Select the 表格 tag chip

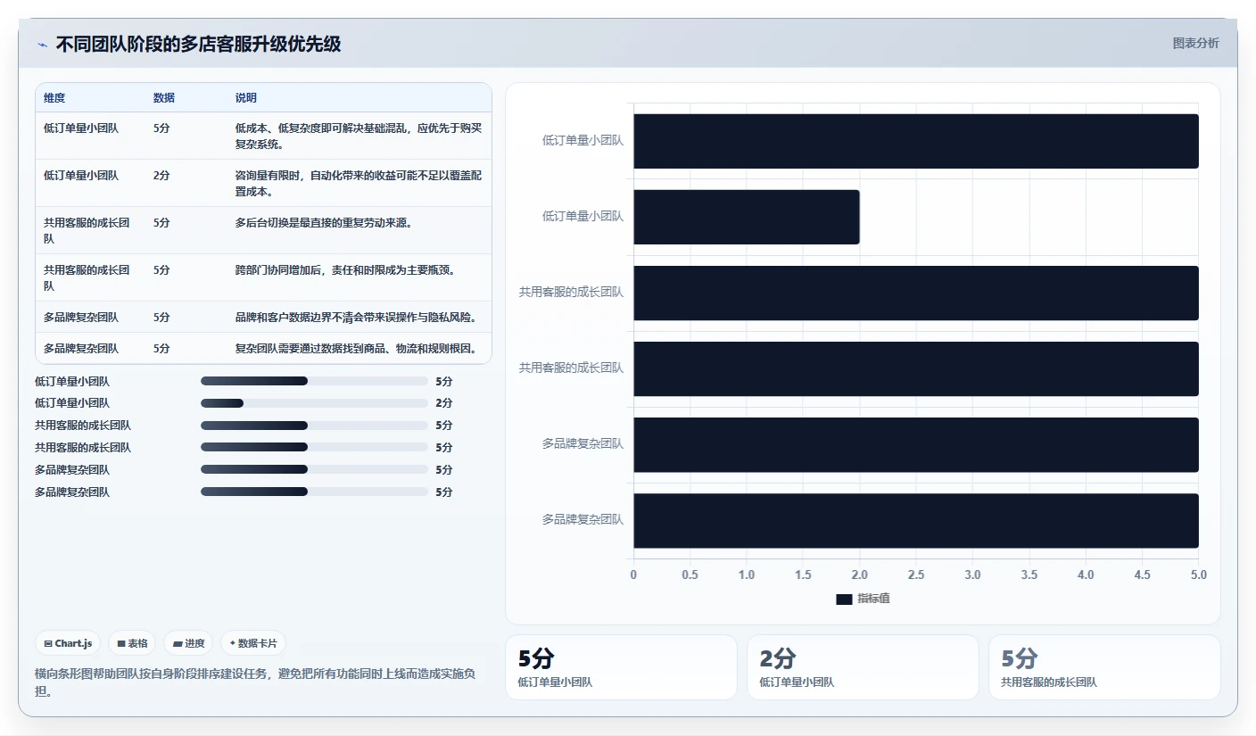pos(132,643)
